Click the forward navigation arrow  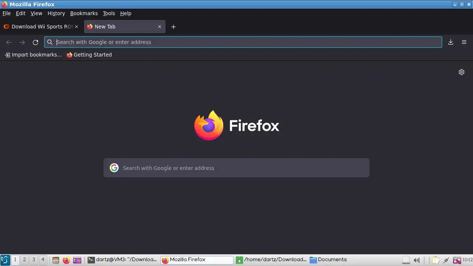(22, 42)
